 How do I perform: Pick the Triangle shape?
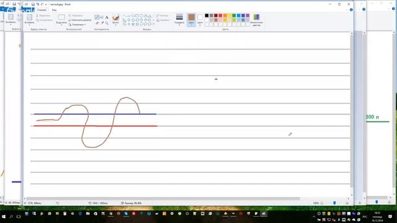(x=149, y=16)
